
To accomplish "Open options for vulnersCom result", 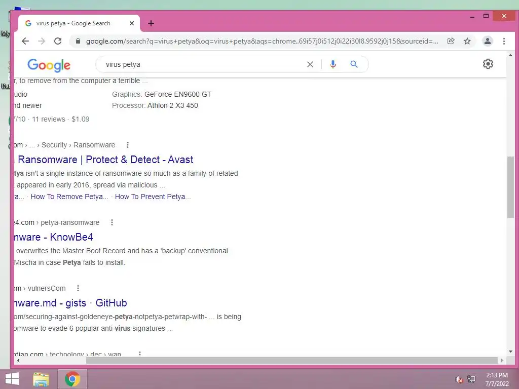I will point(78,288).
